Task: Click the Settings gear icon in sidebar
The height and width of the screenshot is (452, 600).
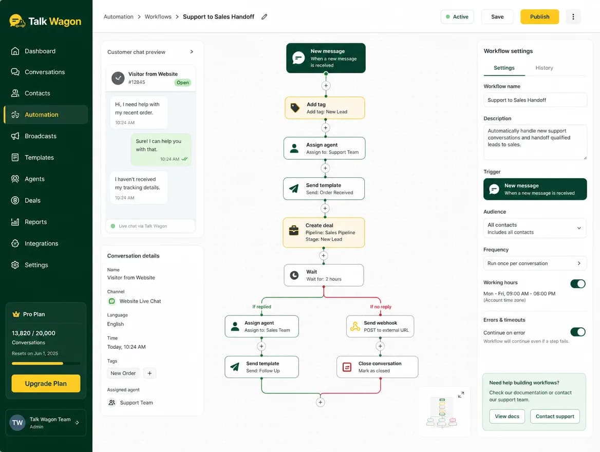Action: coord(15,265)
